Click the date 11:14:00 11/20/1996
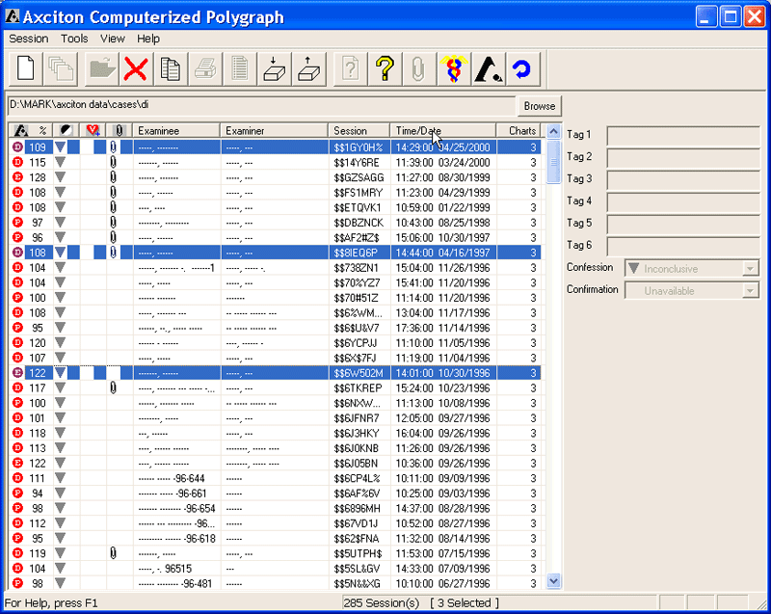This screenshot has height=614, width=771. tap(443, 298)
